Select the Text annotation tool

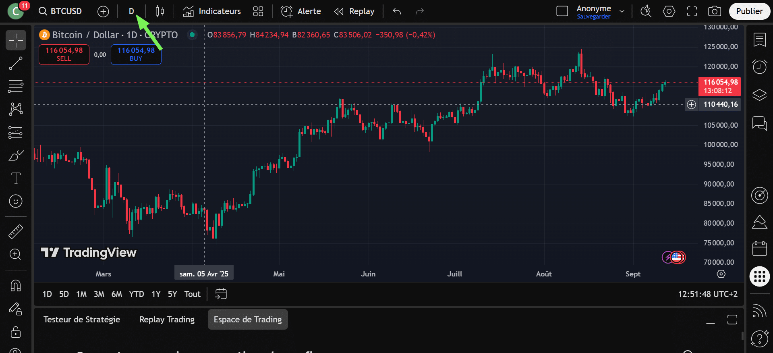click(x=16, y=178)
